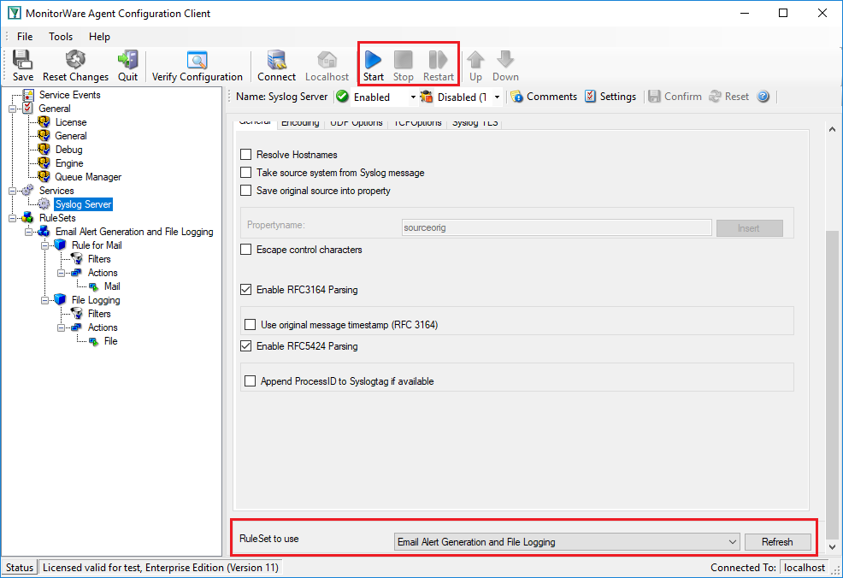The image size is (843, 578).
Task: Uncheck Enable RFC3164 Parsing
Action: [x=245, y=290]
